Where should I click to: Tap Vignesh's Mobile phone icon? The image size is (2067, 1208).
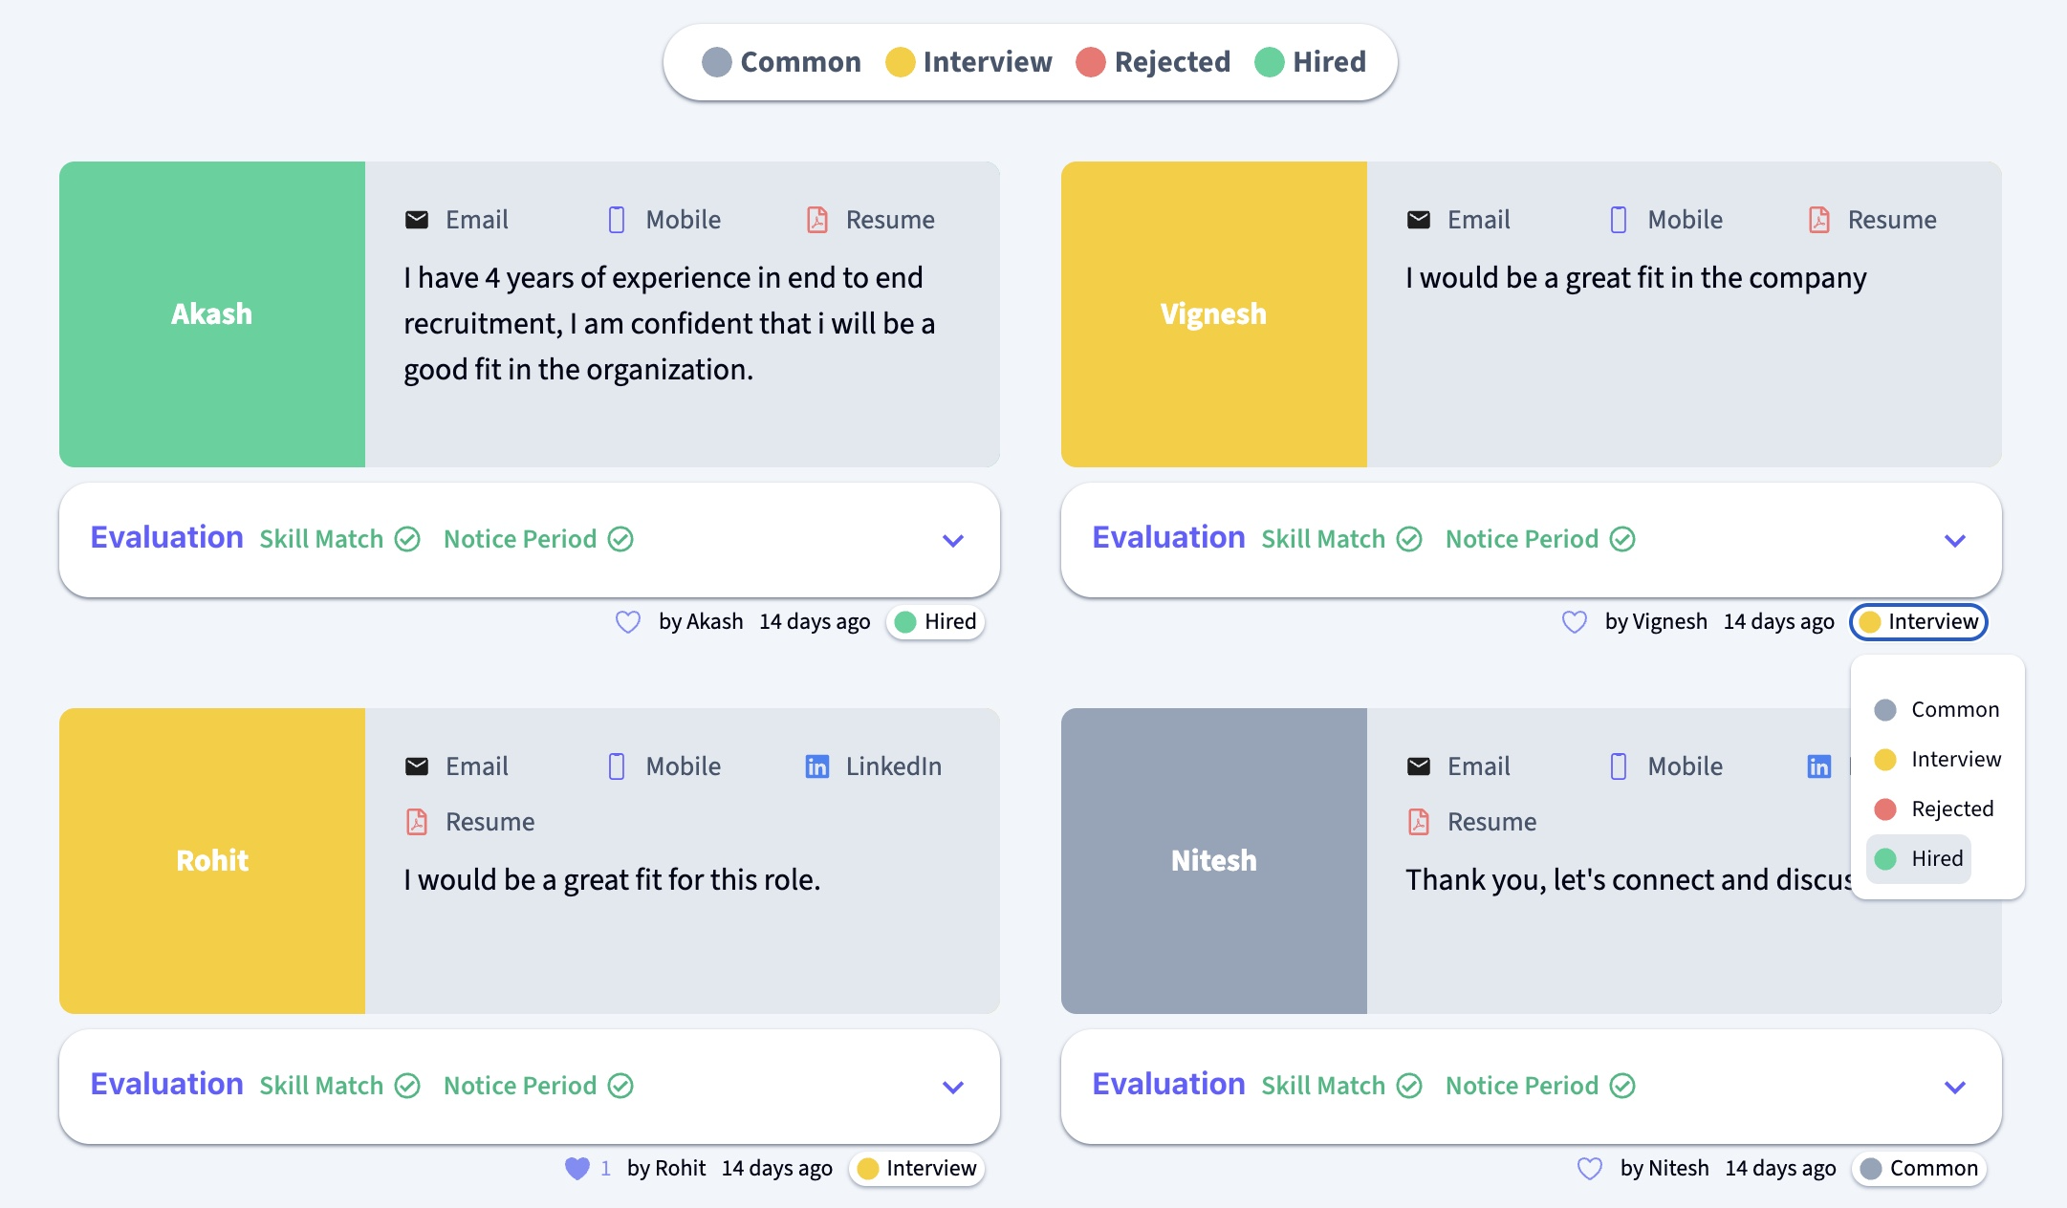(1619, 220)
